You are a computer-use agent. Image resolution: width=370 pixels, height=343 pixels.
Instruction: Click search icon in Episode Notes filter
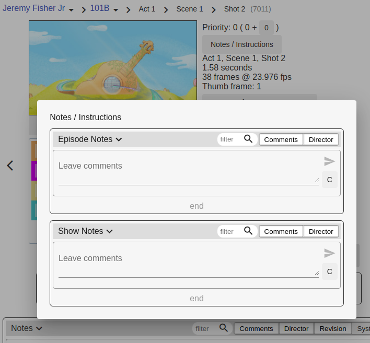click(x=248, y=139)
